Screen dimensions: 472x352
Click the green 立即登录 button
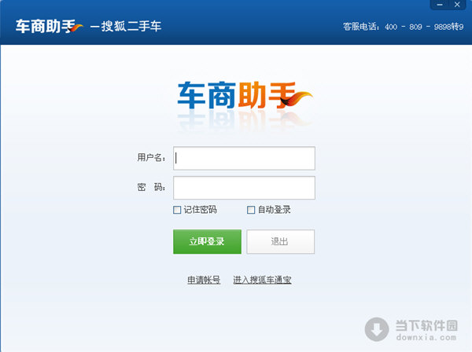207,242
